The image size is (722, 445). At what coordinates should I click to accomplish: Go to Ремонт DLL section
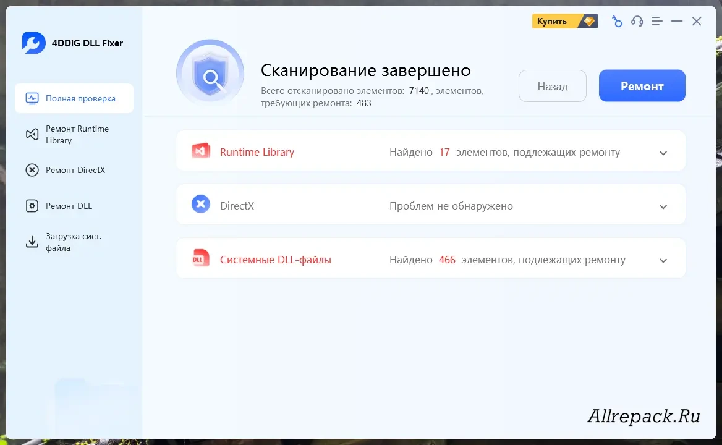point(74,206)
